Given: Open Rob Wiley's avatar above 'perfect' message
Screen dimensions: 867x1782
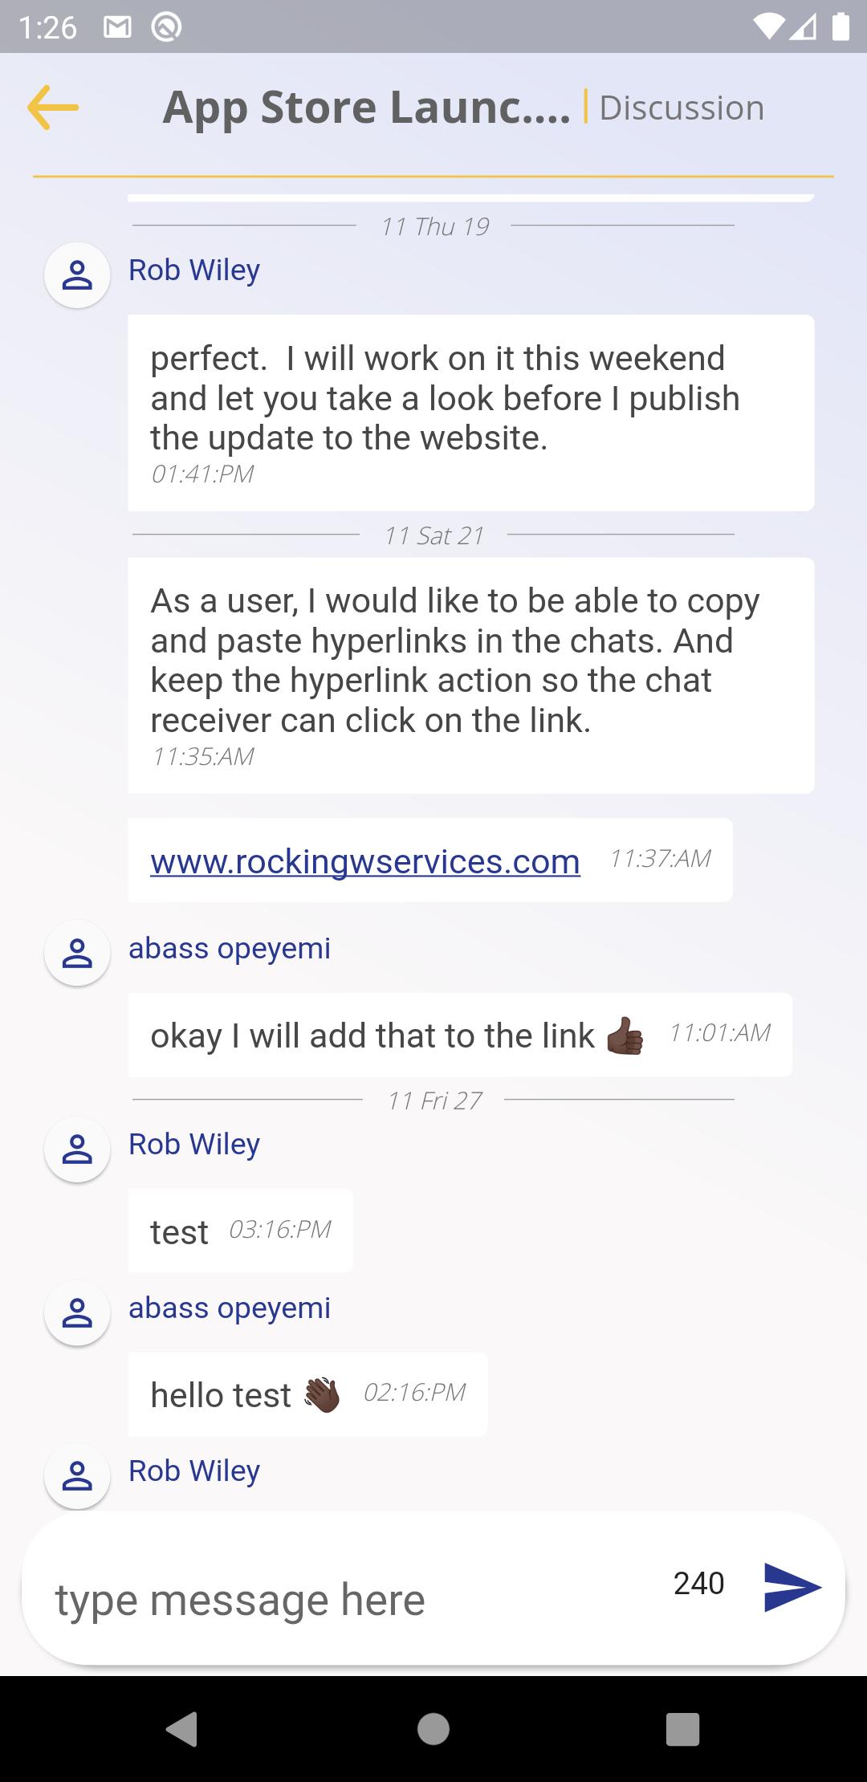Looking at the screenshot, I should pyautogui.click(x=77, y=275).
